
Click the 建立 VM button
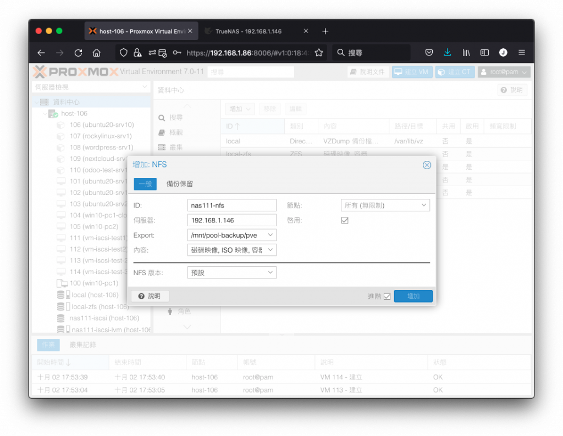412,72
